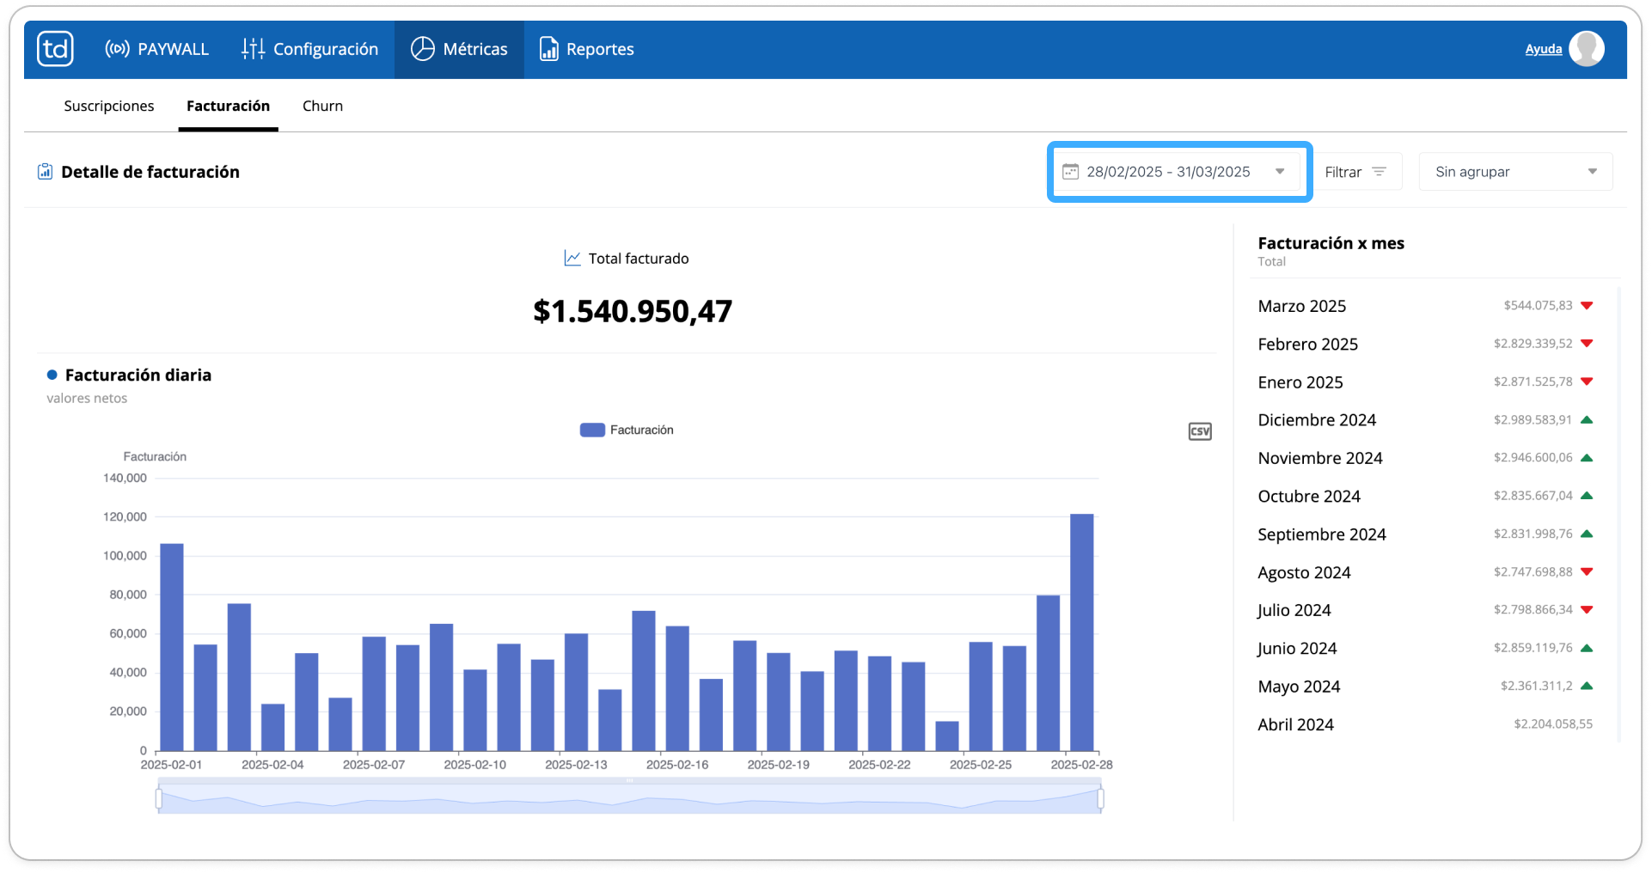Viewport: 1652px width, 873px height.
Task: Open the date range picker 28/02/2025 - 31/03/2025
Action: tap(1179, 172)
